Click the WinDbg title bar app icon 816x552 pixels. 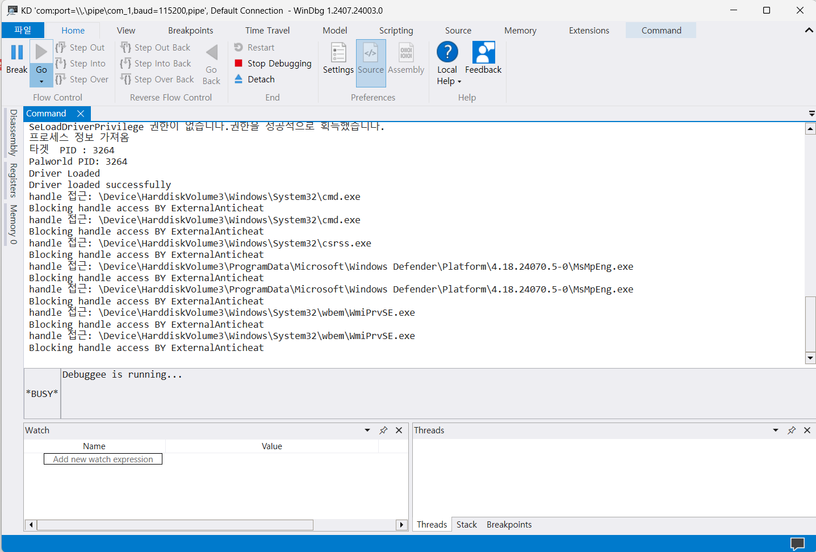coord(12,10)
